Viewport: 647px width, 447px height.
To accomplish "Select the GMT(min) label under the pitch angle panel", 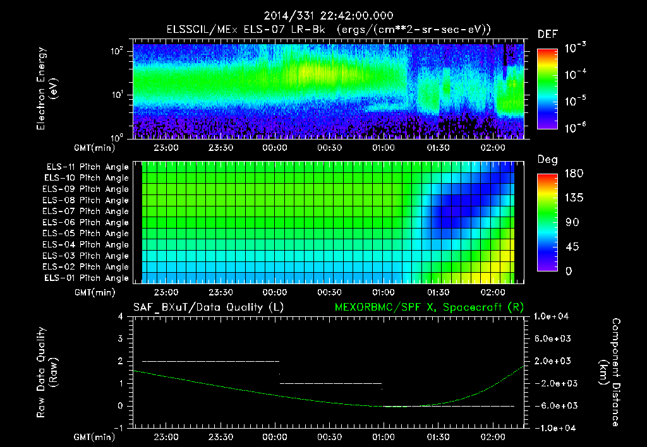I will click(95, 293).
